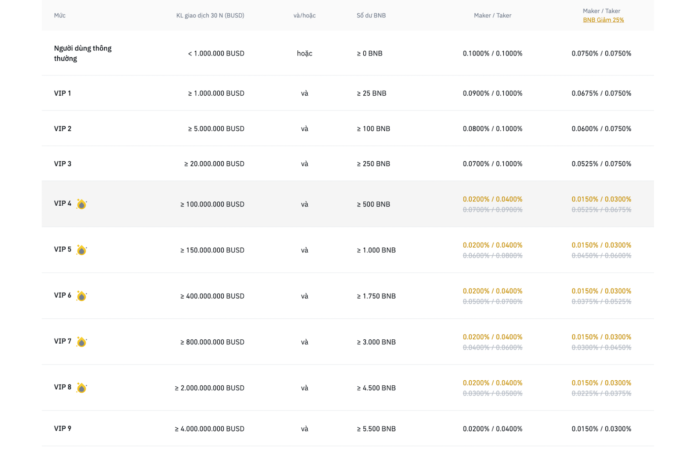Click the ≥ 0 BNB balance cell
Screen dimensions: 683x449
click(370, 53)
